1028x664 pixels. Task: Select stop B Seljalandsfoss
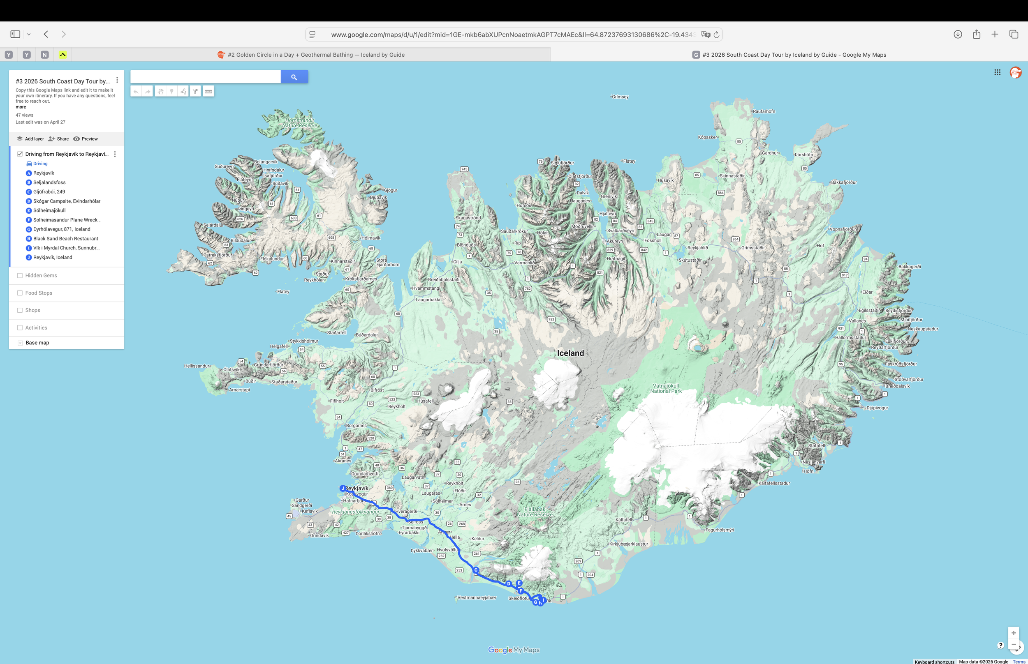click(49, 182)
